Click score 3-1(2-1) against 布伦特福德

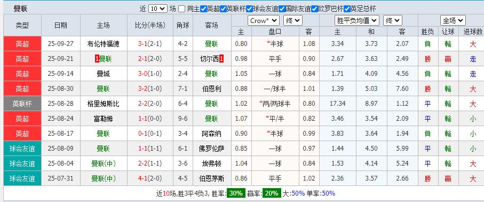click(x=150, y=44)
